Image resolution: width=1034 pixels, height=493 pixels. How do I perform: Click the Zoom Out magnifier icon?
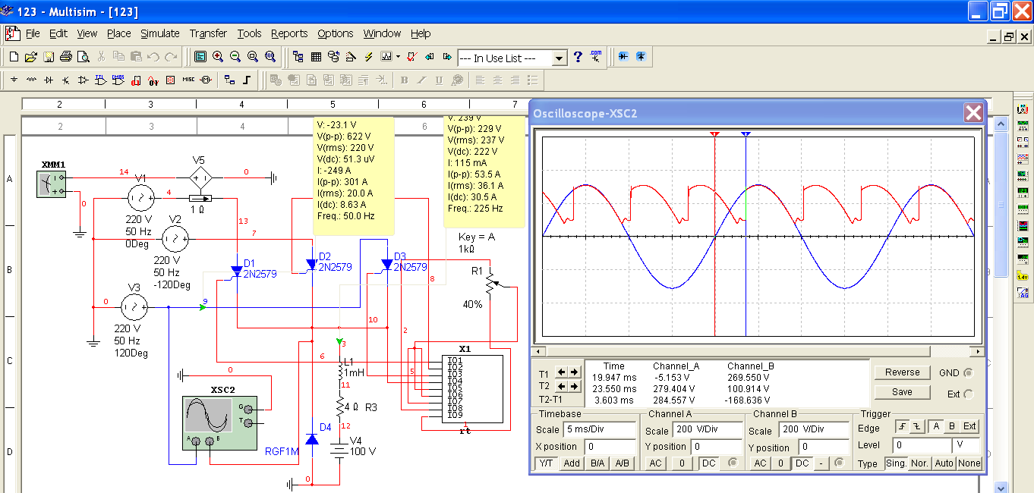[x=235, y=57]
